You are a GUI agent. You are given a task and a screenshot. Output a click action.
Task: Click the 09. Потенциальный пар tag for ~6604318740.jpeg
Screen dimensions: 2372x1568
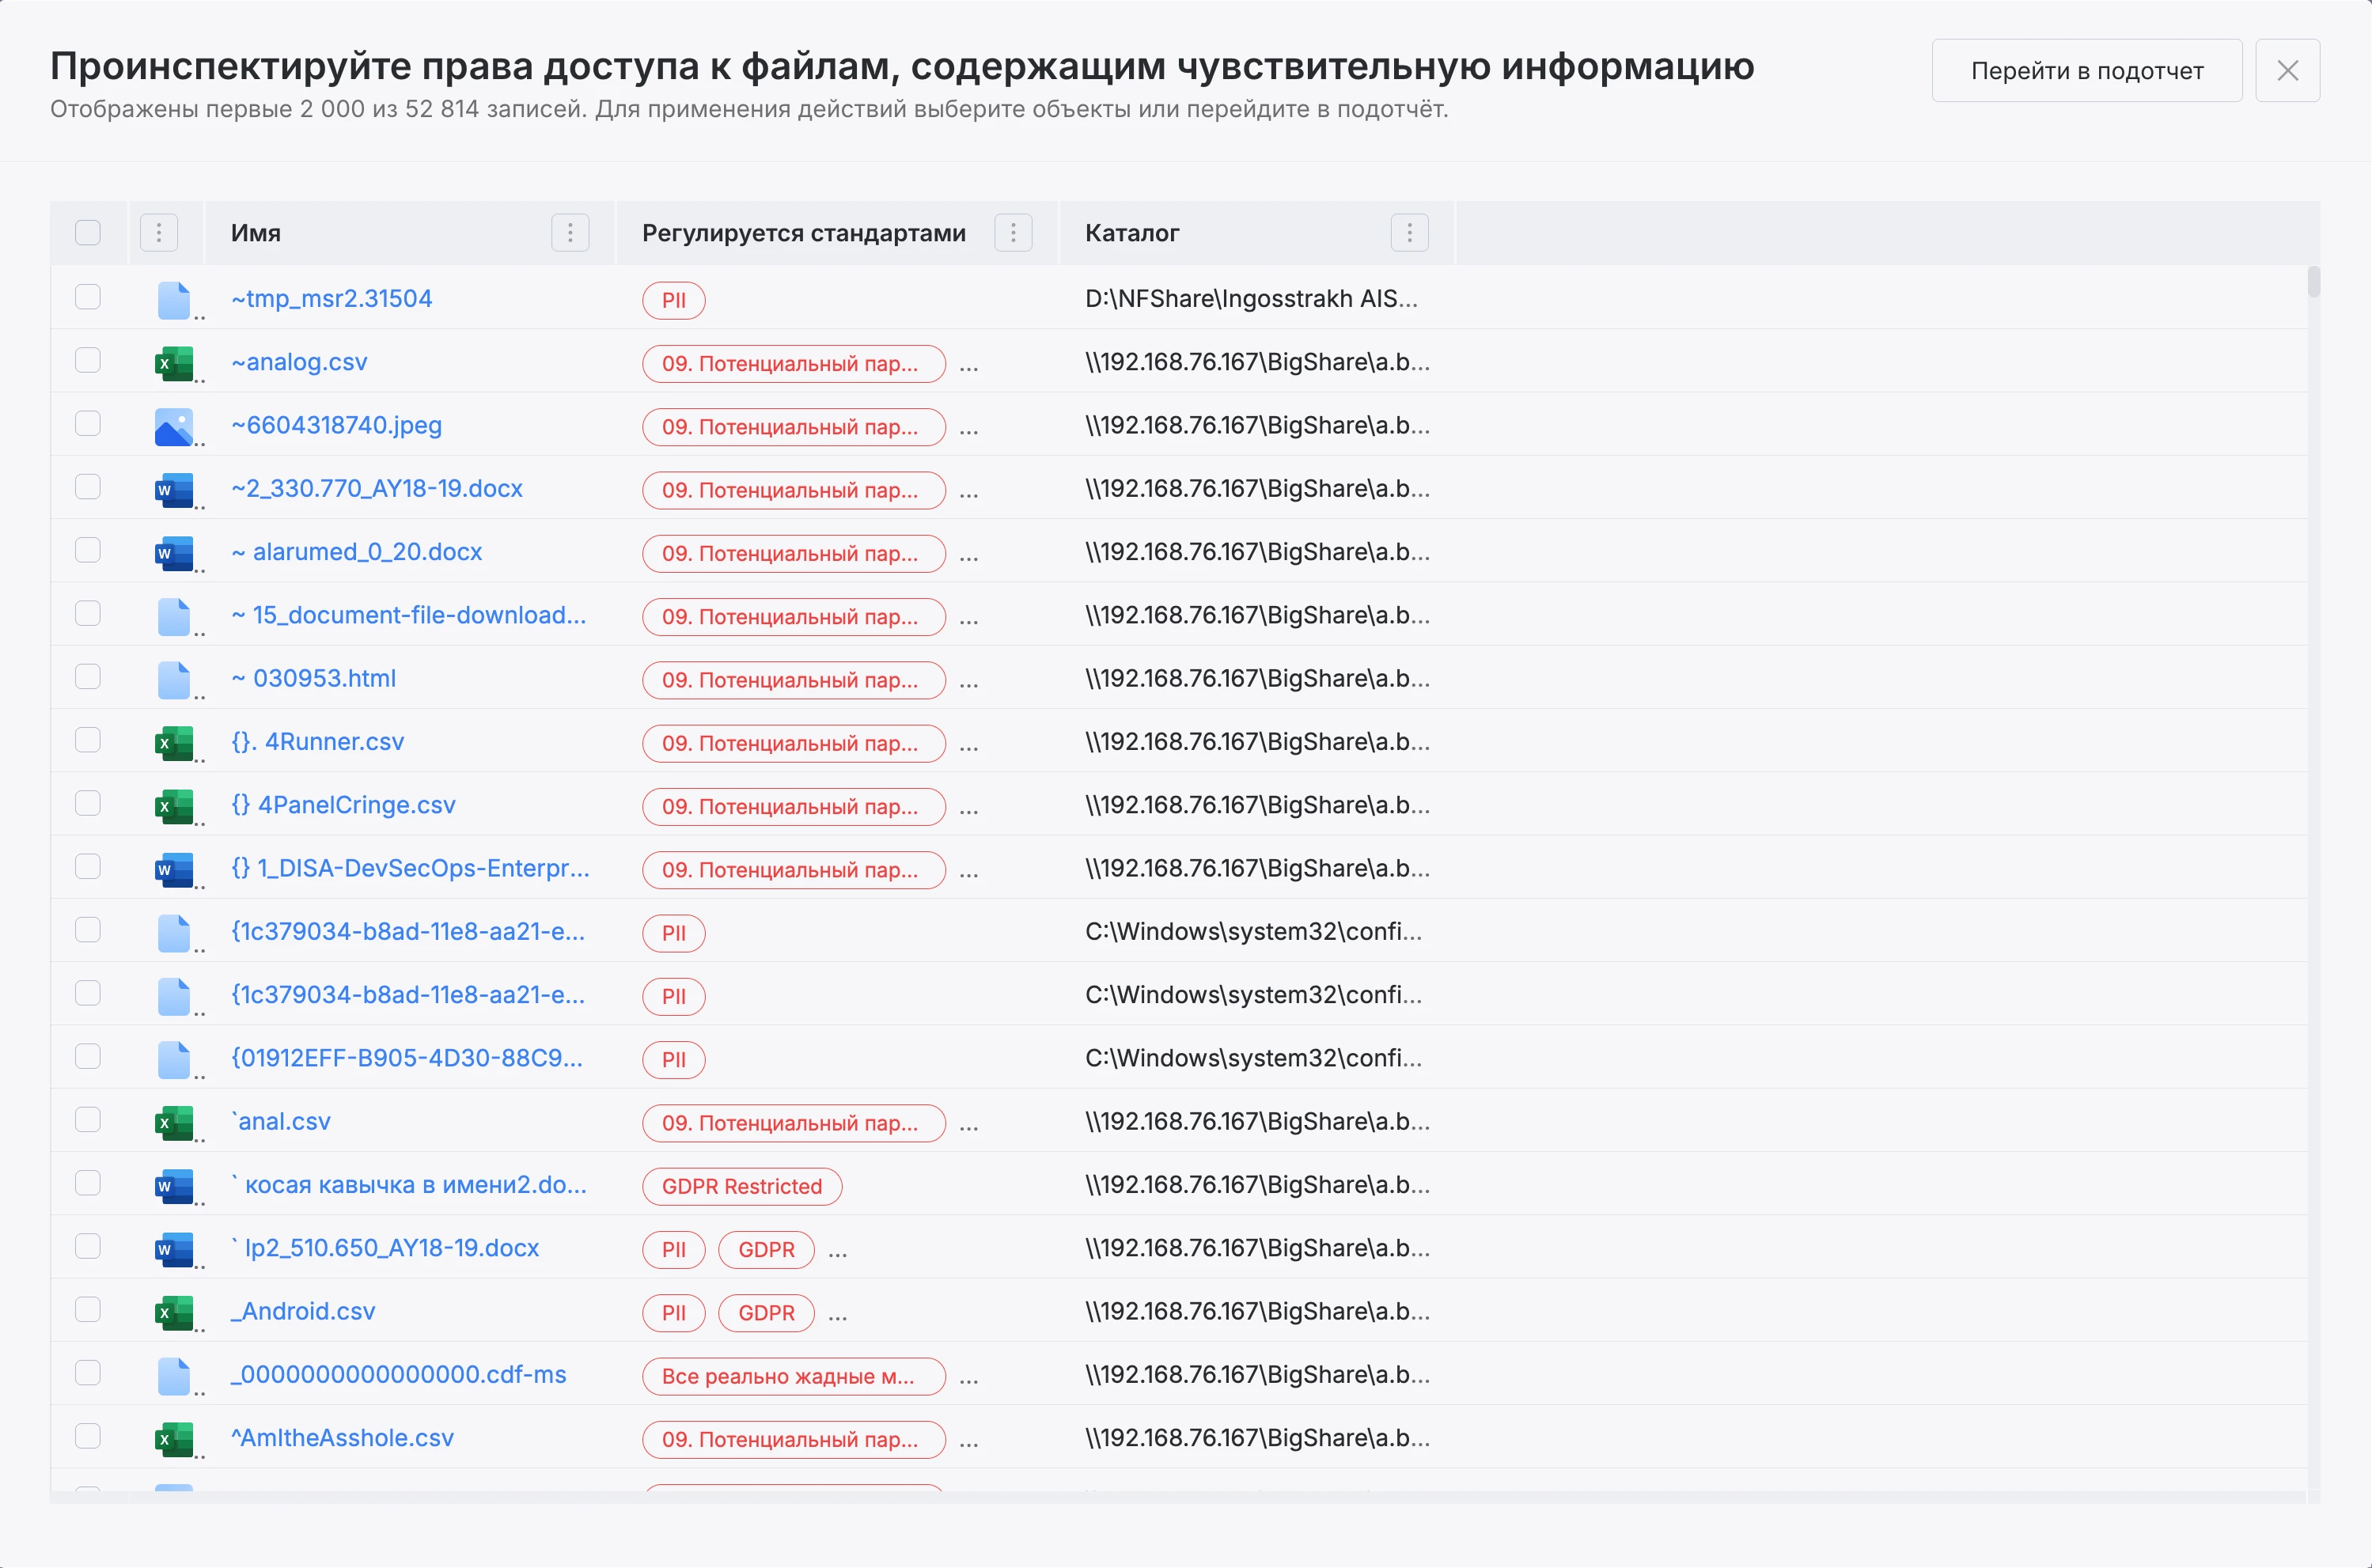point(794,427)
